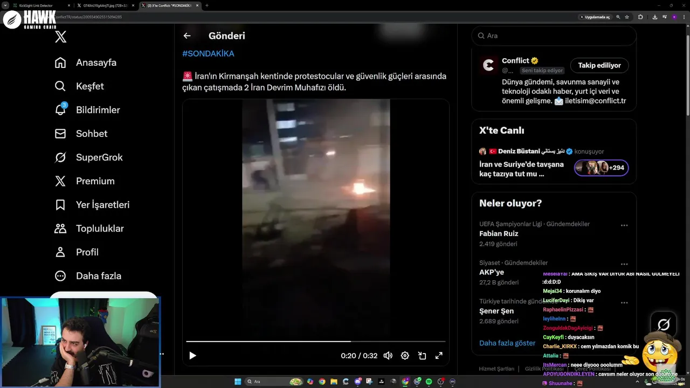Open Bildirimler notifications
The width and height of the screenshot is (690, 388).
click(87, 110)
